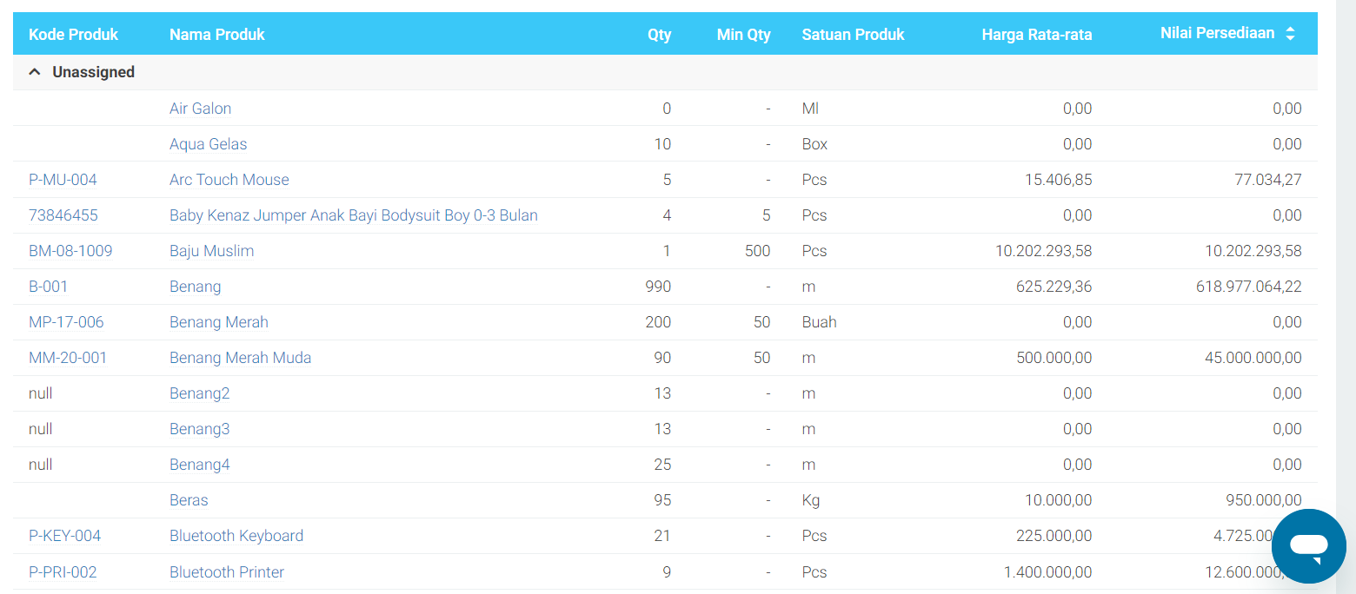This screenshot has width=1356, height=594.
Task: Click the Satuan Produk column header
Action: point(853,35)
